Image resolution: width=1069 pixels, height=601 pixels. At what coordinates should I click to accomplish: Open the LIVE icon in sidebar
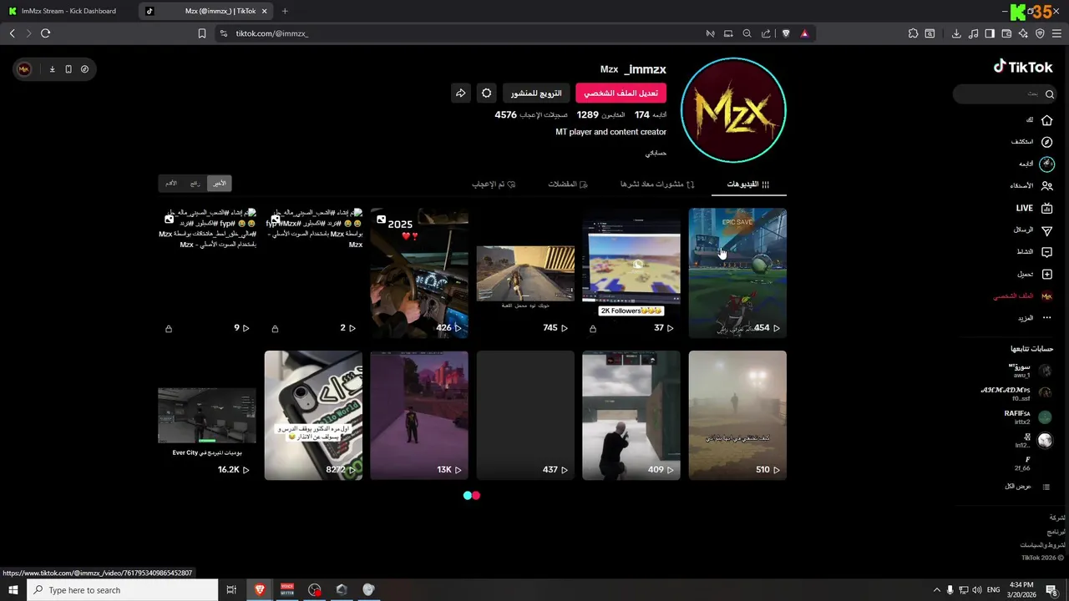pos(1046,208)
